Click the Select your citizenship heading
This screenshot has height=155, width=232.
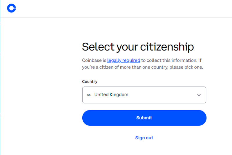pos(138,47)
